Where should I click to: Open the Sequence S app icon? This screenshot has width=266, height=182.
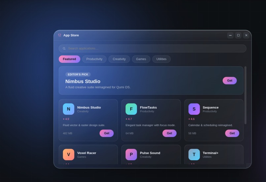click(194, 109)
